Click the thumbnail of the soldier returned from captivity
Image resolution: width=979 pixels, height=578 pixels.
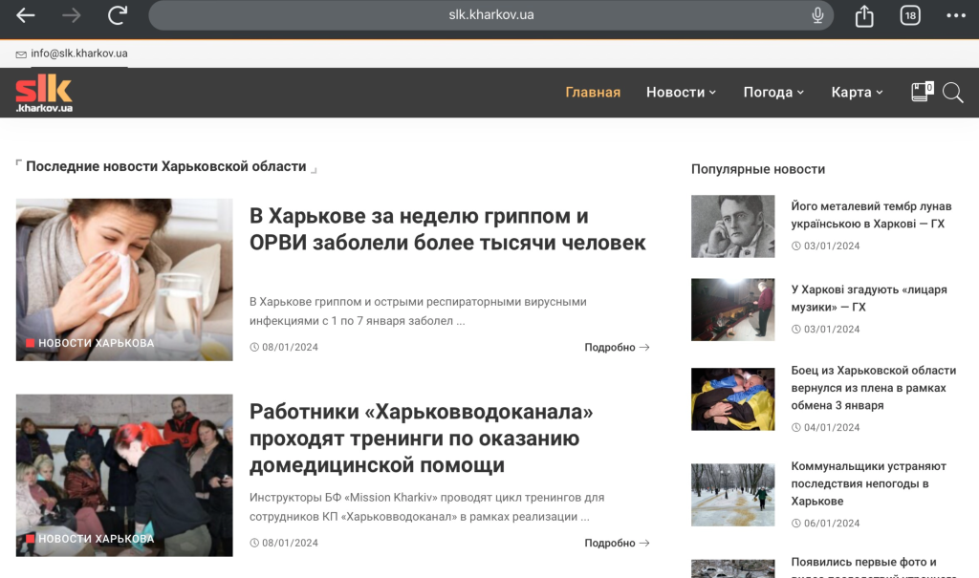tap(732, 399)
